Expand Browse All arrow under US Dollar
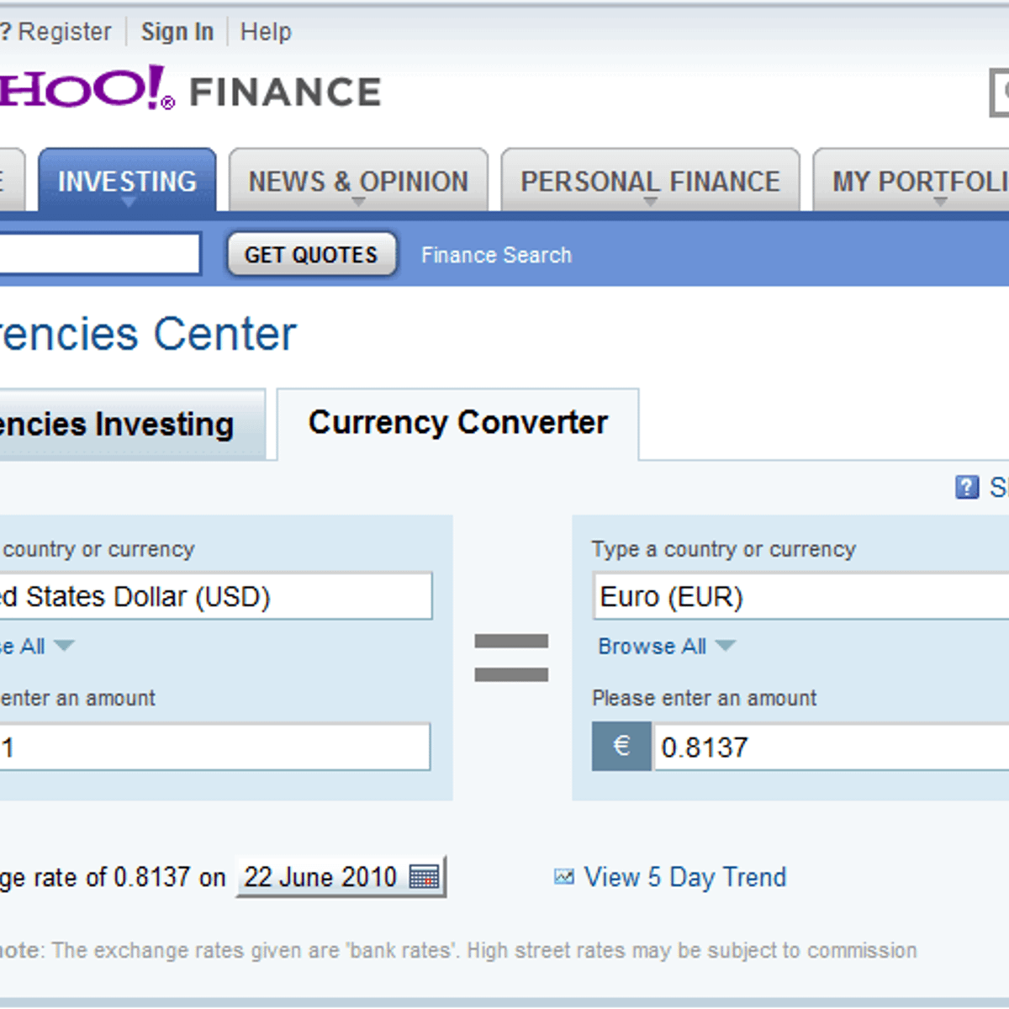Viewport: 1009px width, 1009px height. tap(64, 646)
